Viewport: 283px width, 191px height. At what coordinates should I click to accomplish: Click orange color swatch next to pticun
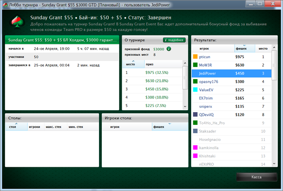click(195, 57)
